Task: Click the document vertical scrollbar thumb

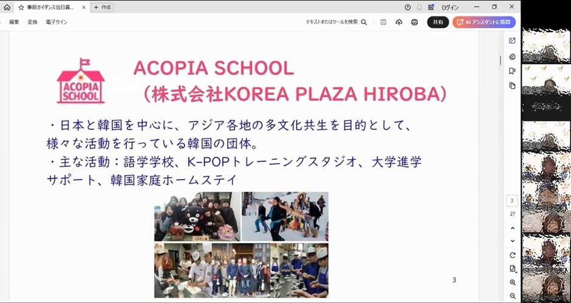Action: click(x=501, y=61)
